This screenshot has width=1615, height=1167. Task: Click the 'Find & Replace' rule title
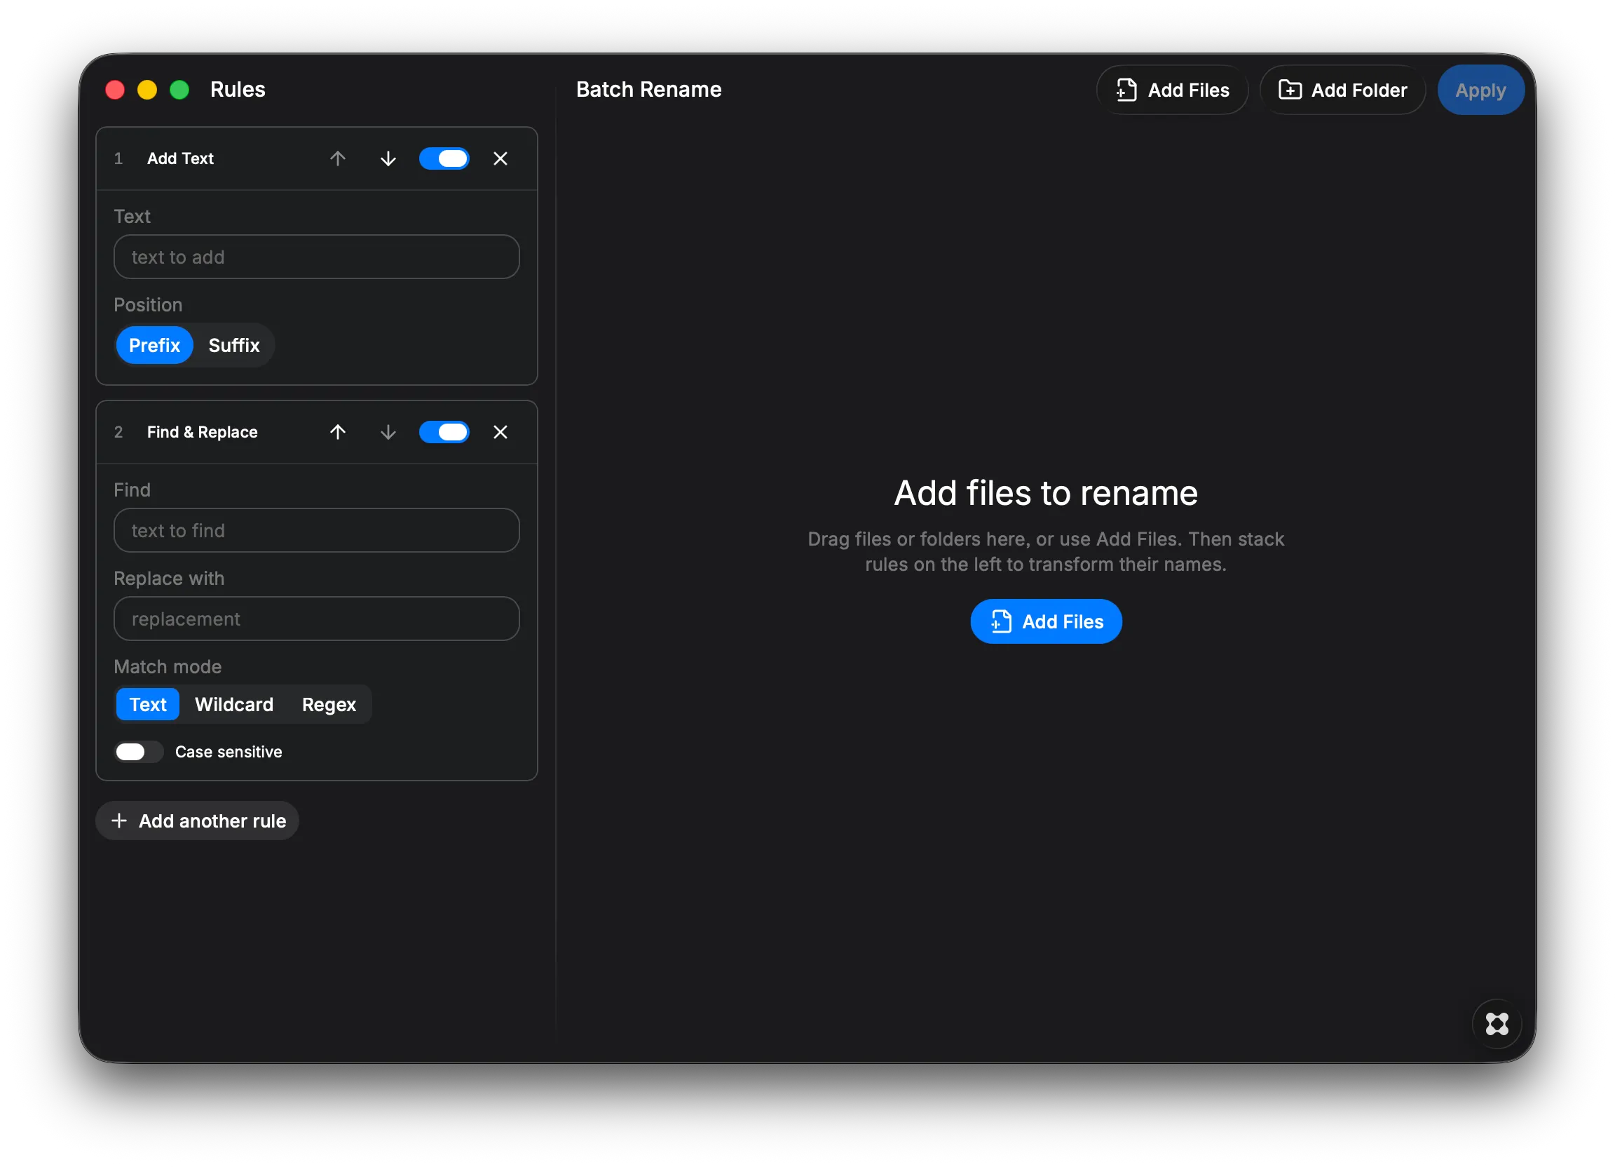[x=203, y=432]
